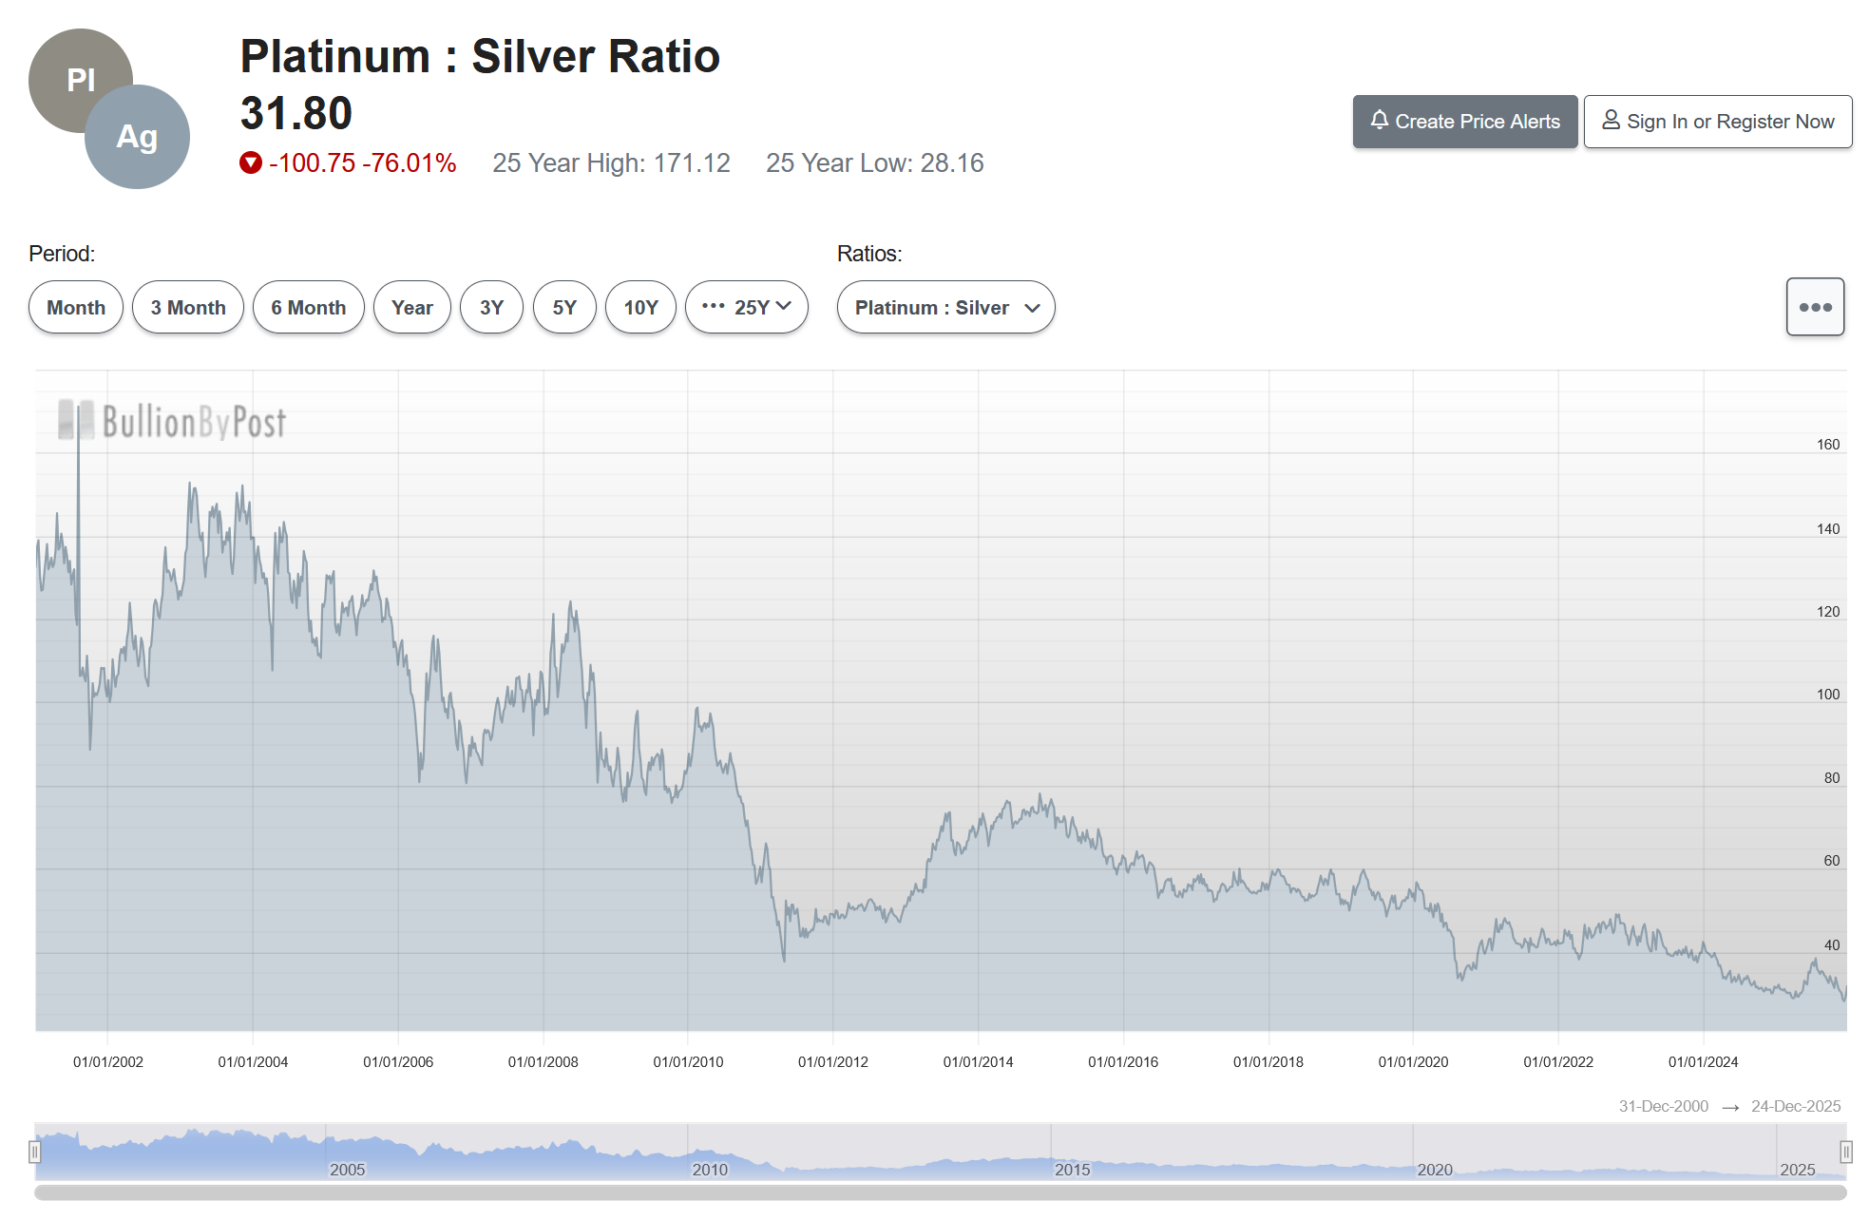Click the horizontal scrollbar under the navigator

tap(941, 1192)
